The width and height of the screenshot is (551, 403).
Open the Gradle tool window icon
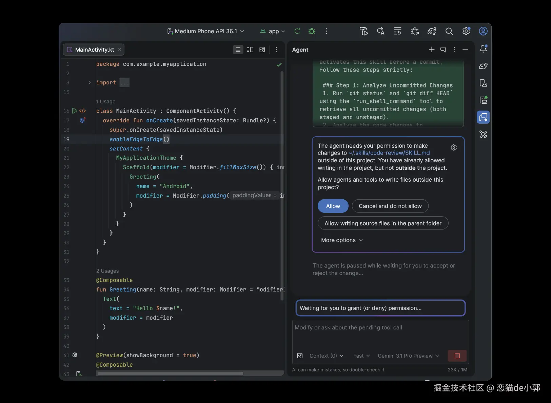tap(483, 66)
